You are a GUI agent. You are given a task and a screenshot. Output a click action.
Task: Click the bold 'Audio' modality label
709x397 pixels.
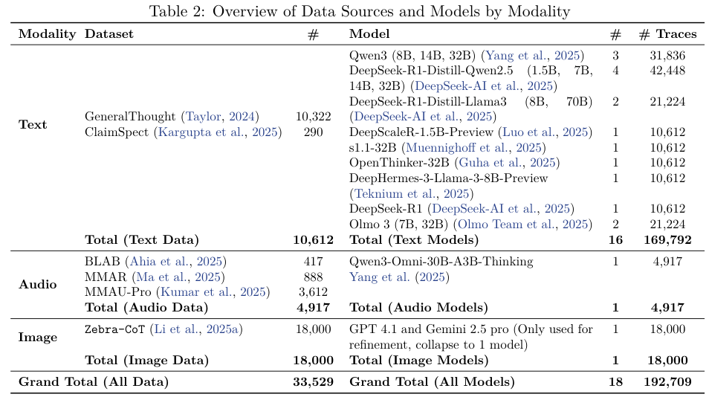coord(37,285)
